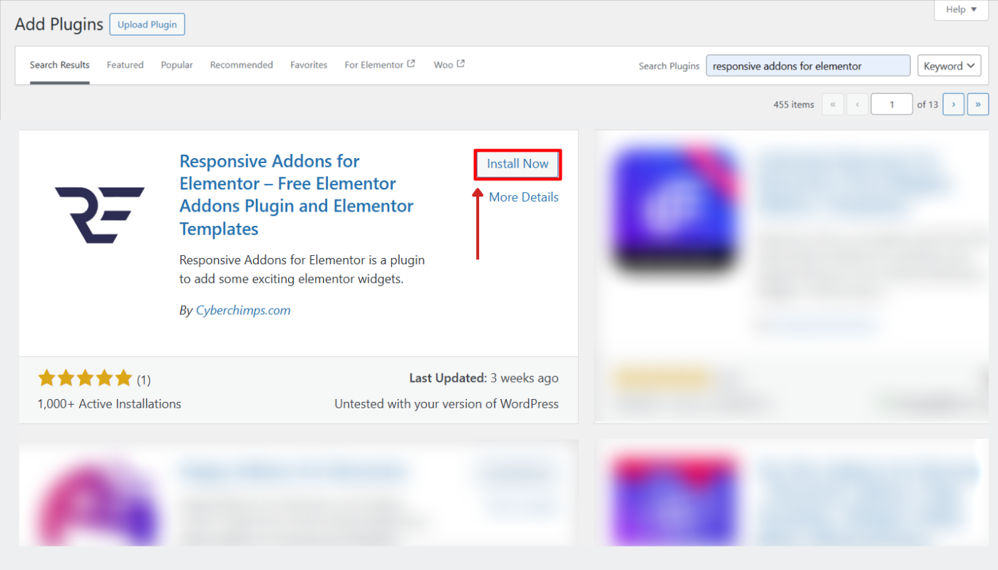This screenshot has height=570, width=998.
Task: Click the Search Plugins input field
Action: (808, 66)
